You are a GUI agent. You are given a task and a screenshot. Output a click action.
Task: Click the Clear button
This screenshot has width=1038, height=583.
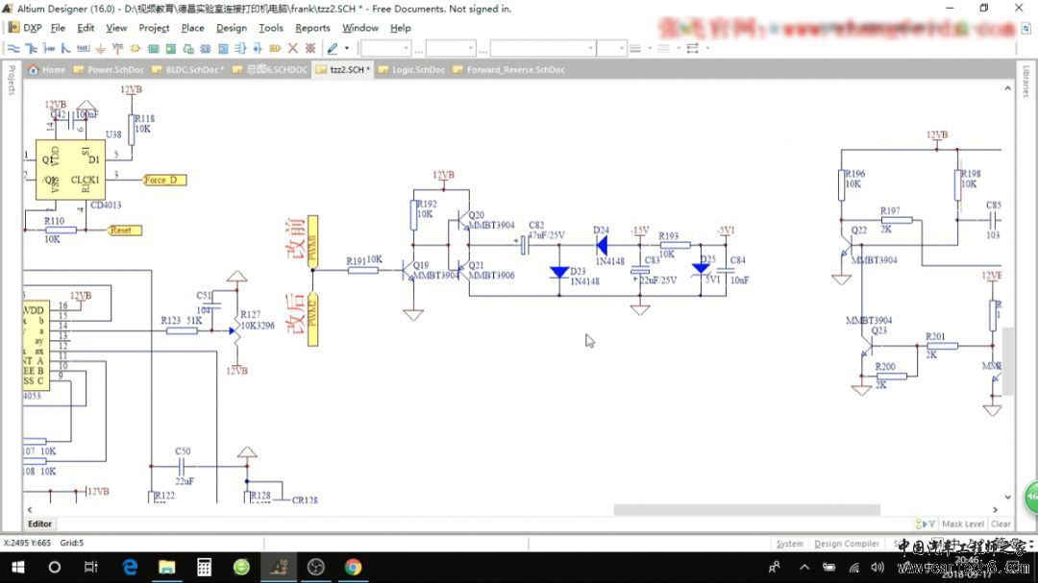(1001, 523)
